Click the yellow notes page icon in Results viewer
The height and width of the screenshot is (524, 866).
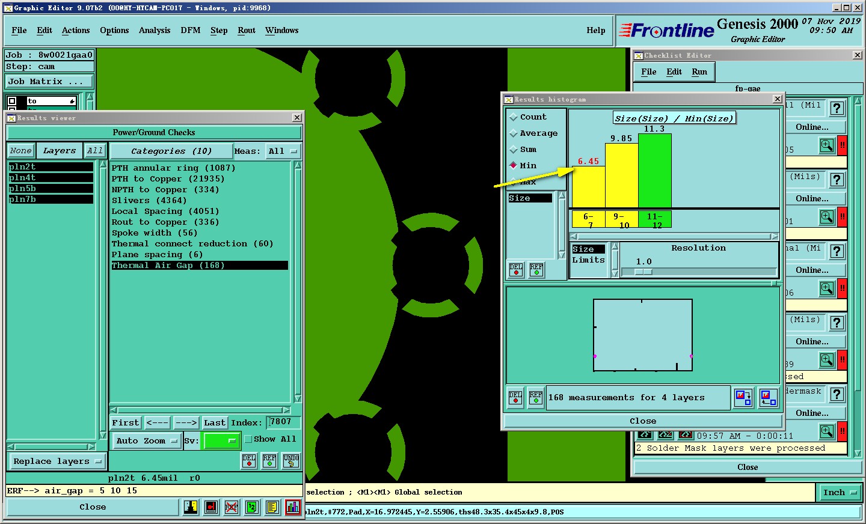point(272,507)
